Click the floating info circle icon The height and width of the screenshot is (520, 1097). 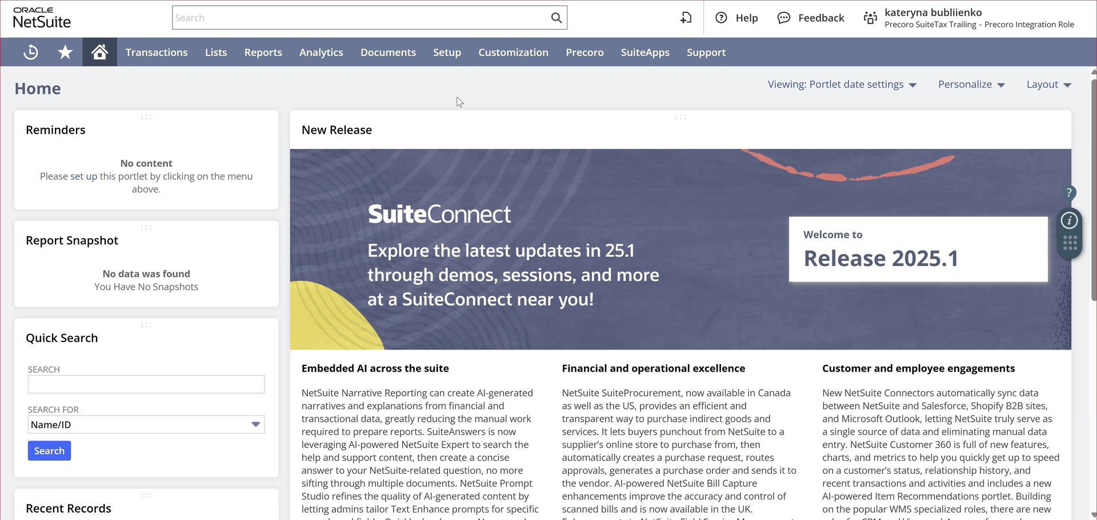click(1069, 220)
